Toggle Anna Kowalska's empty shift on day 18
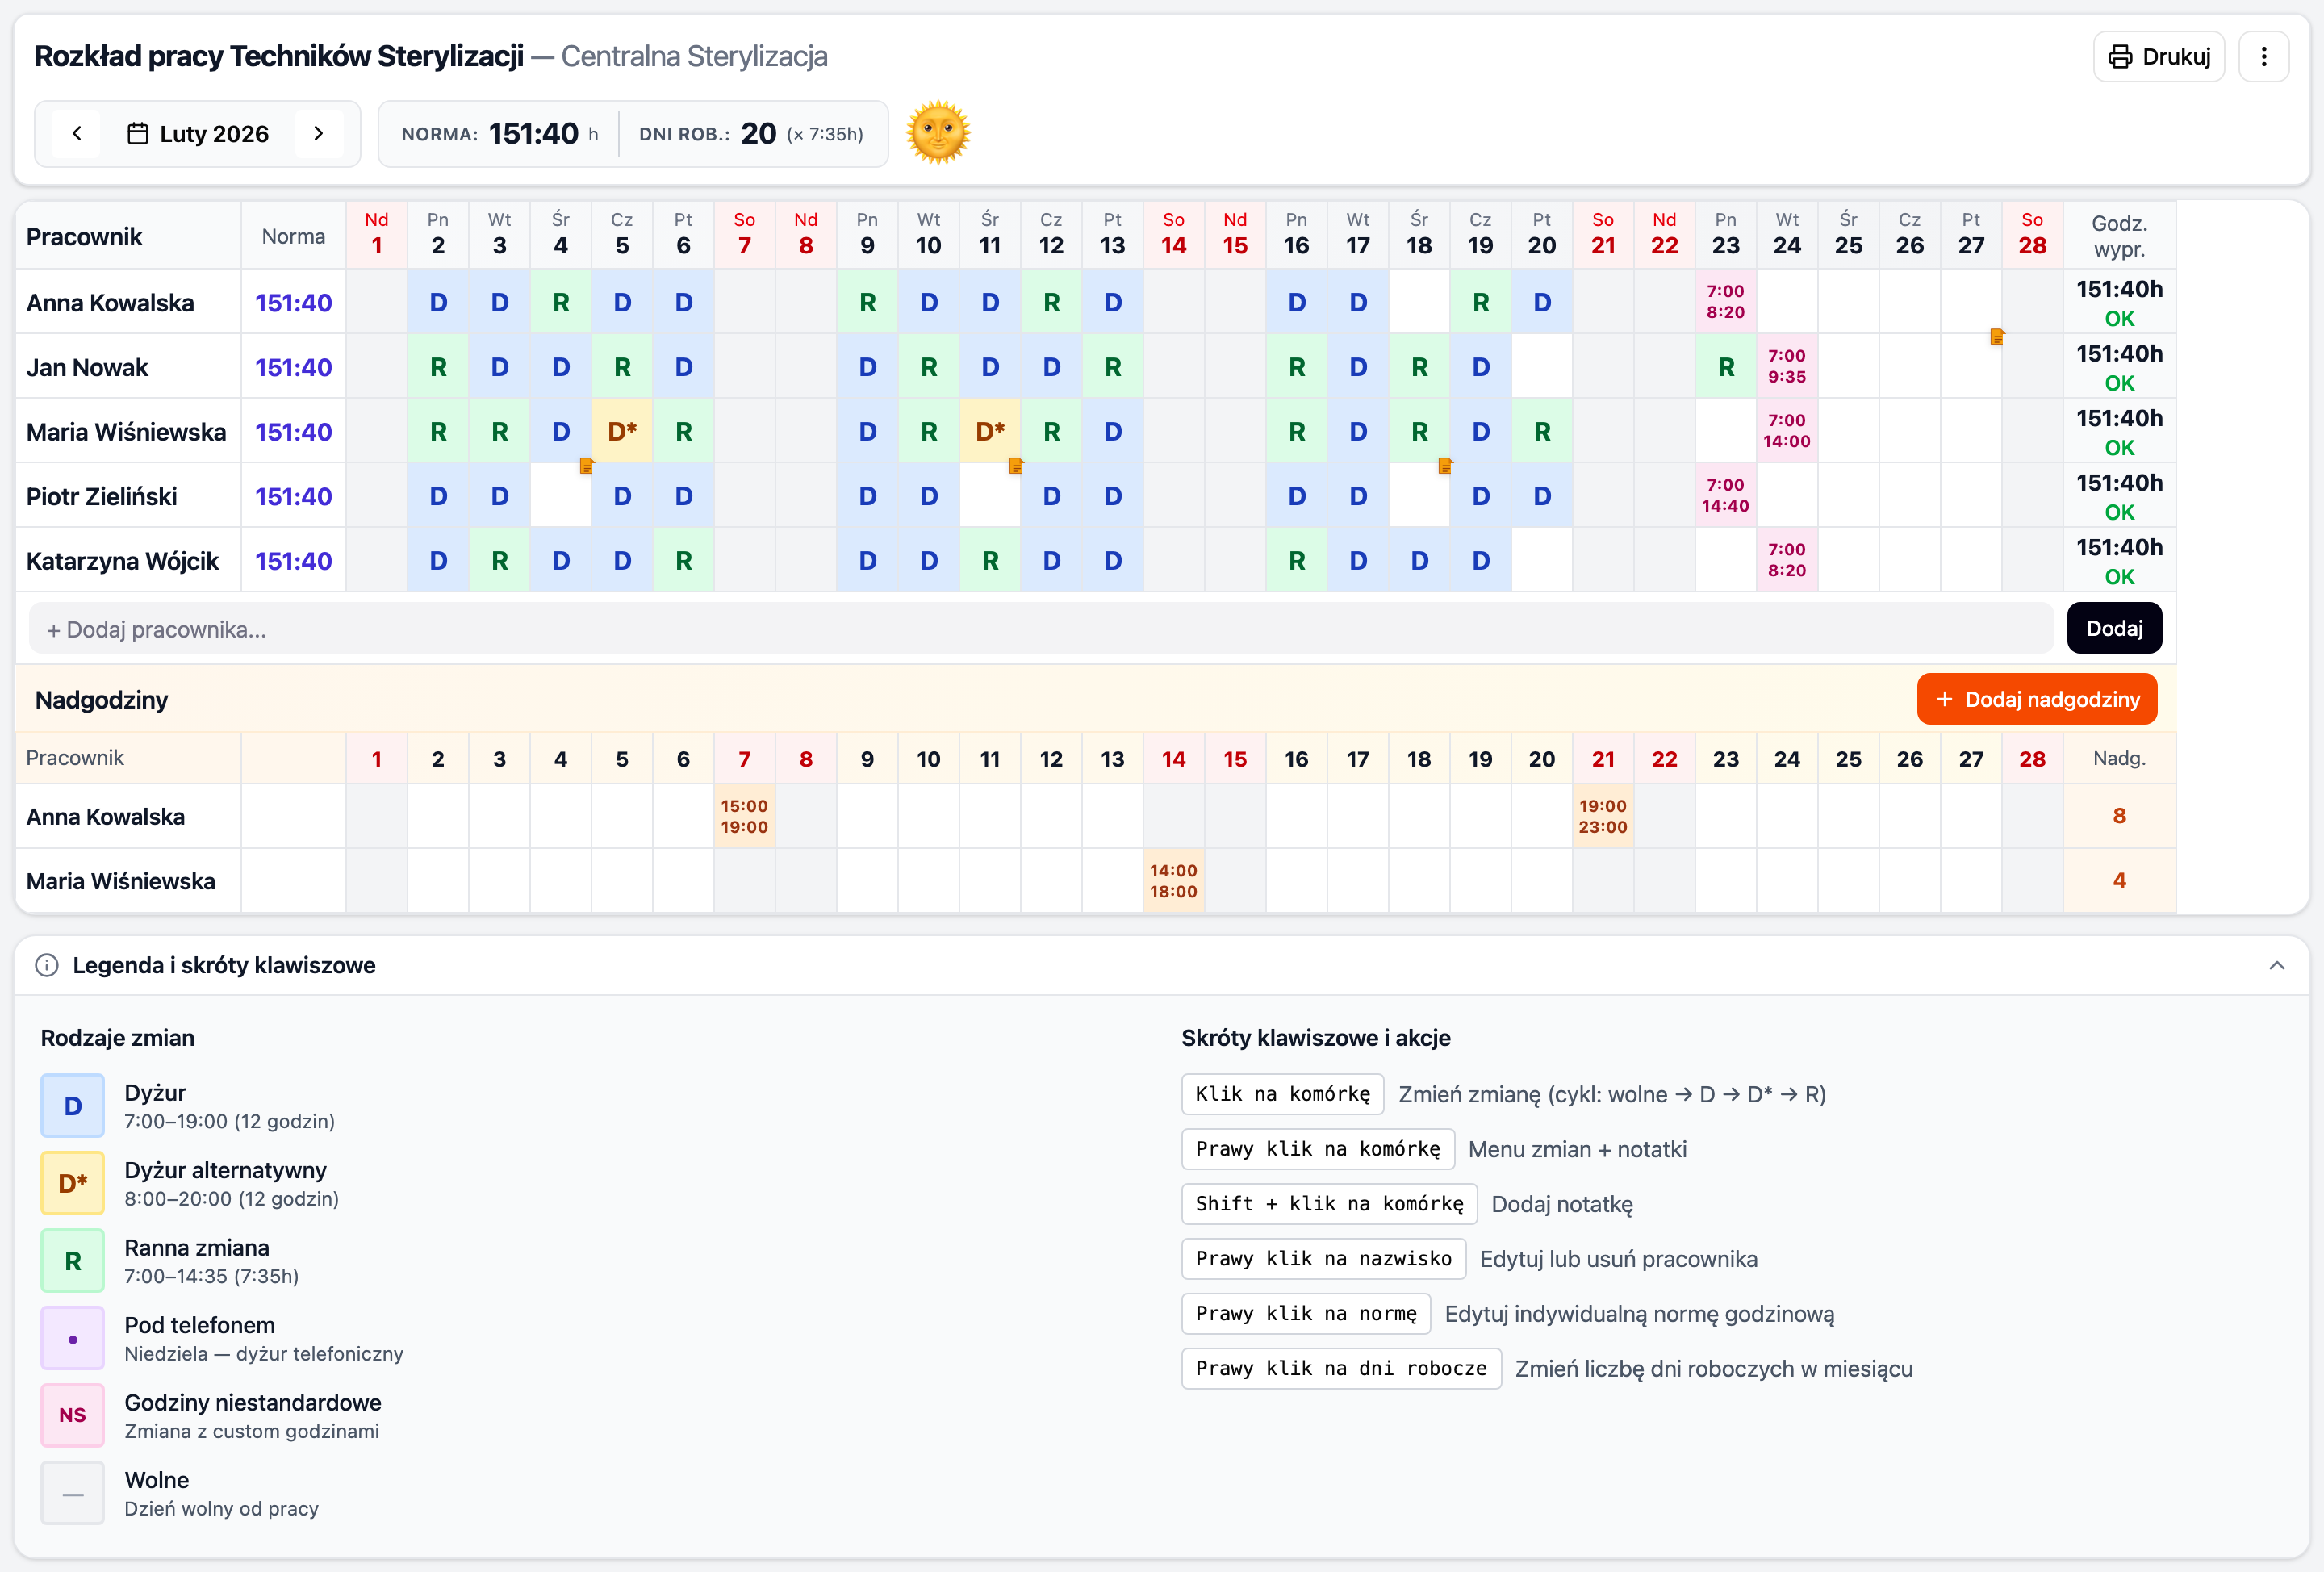The image size is (2324, 1572). 1419,302
